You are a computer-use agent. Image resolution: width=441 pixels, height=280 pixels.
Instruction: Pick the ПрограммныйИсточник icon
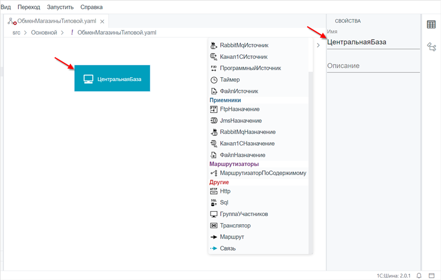click(214, 68)
